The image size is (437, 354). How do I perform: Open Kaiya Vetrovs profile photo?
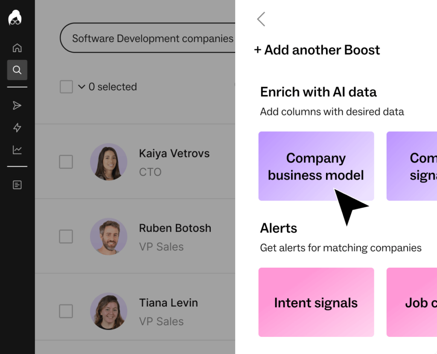(x=109, y=162)
